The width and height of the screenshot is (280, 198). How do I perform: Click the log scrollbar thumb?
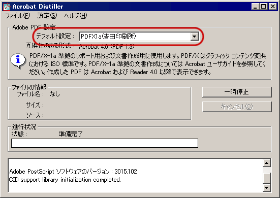[x=267, y=178]
